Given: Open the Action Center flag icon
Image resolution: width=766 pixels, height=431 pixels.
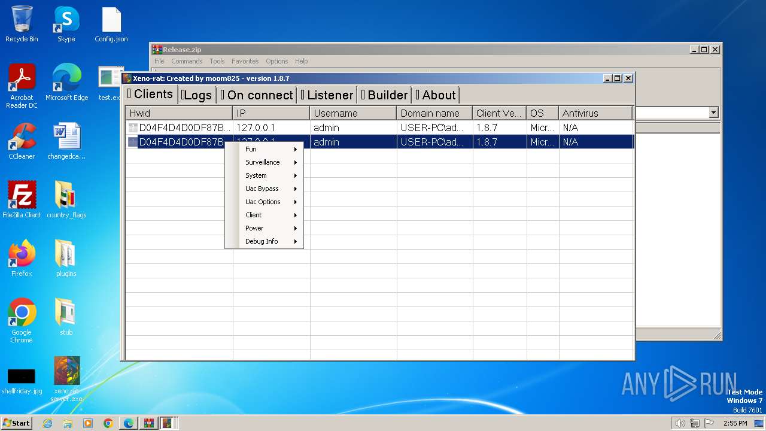Looking at the screenshot, I should point(709,423).
